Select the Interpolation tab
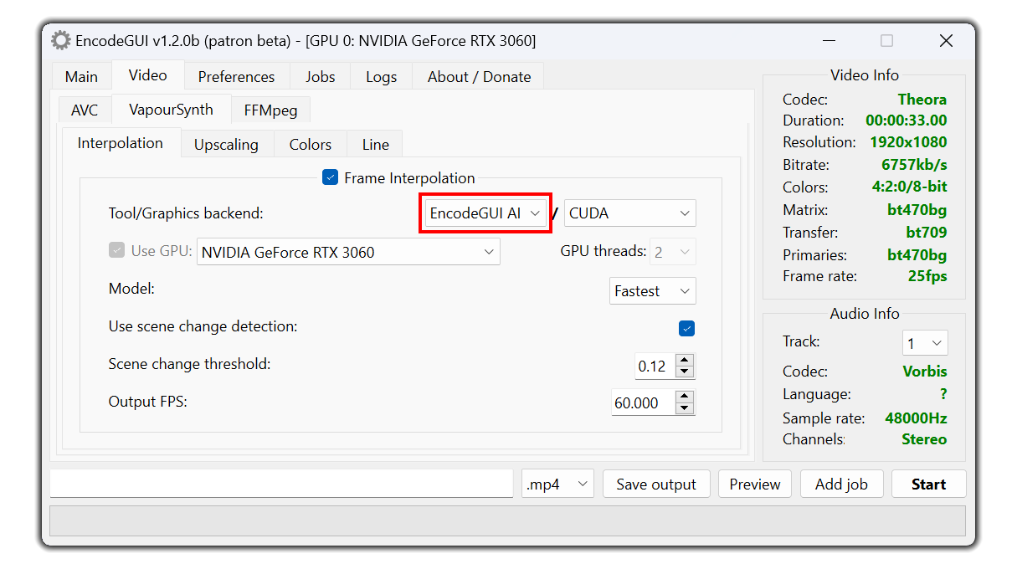The height and width of the screenshot is (569, 1017). (121, 142)
